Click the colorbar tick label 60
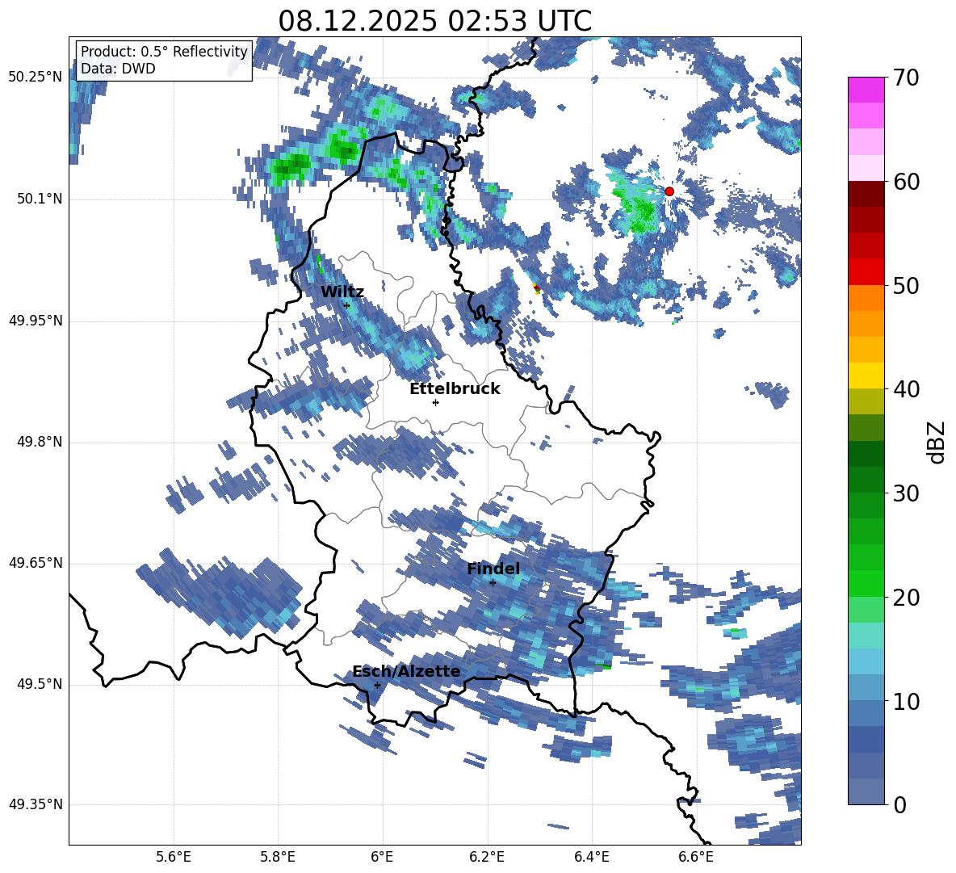Viewport: 956px width, 873px height. (906, 182)
